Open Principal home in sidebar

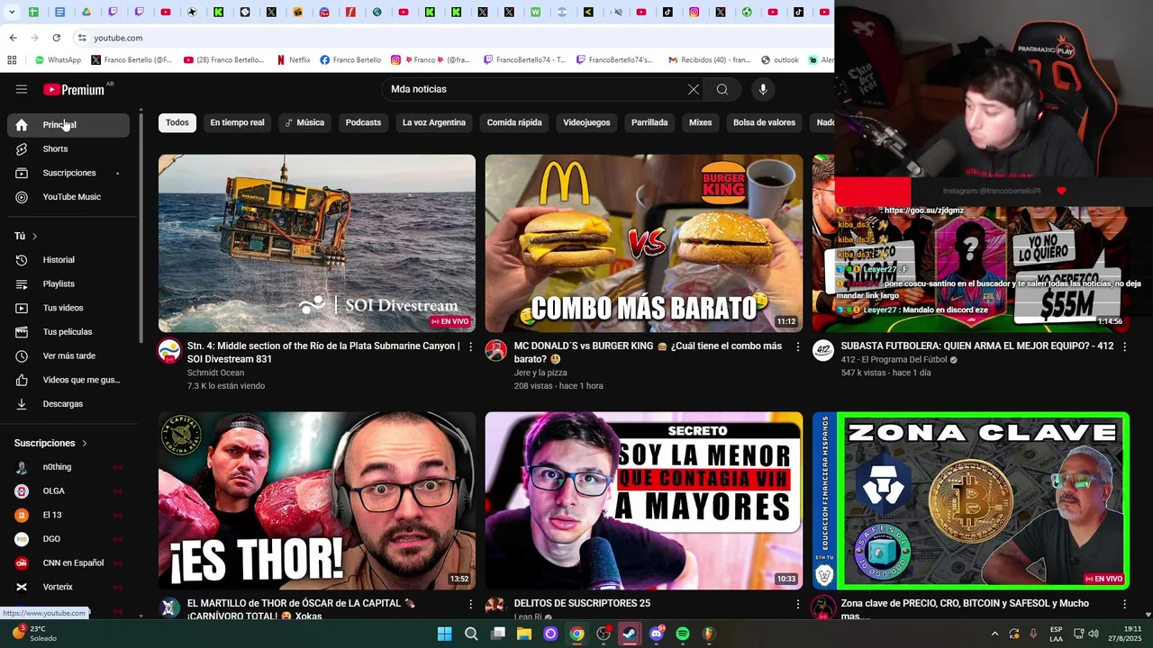coord(68,125)
